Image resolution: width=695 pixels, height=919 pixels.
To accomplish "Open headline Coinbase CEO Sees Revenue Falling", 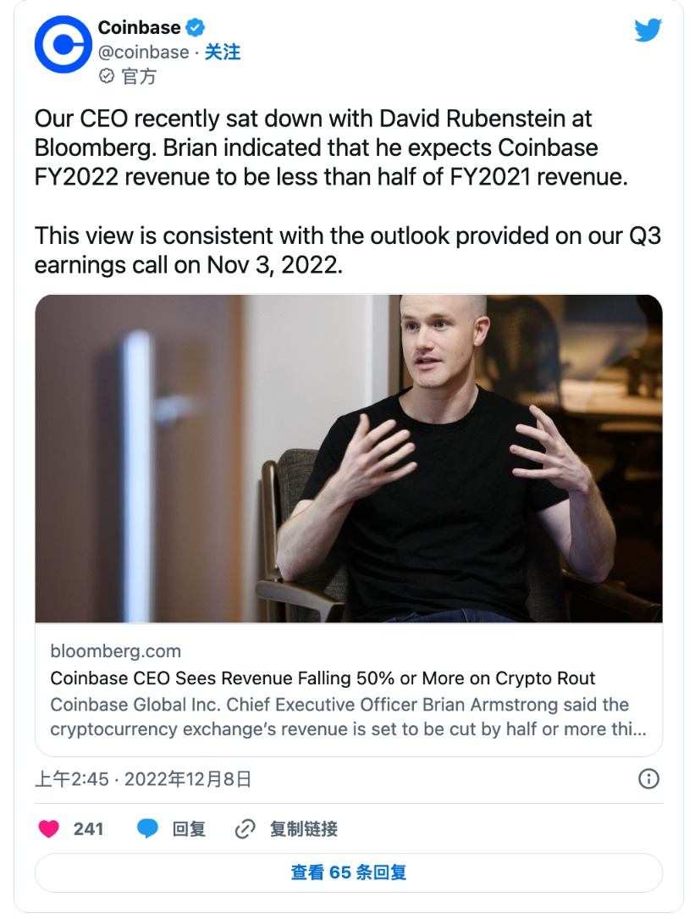I will (x=323, y=678).
